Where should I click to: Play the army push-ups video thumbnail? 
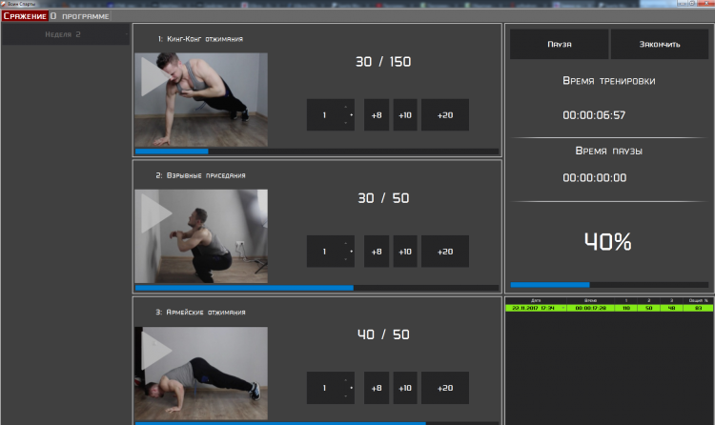[x=201, y=373]
